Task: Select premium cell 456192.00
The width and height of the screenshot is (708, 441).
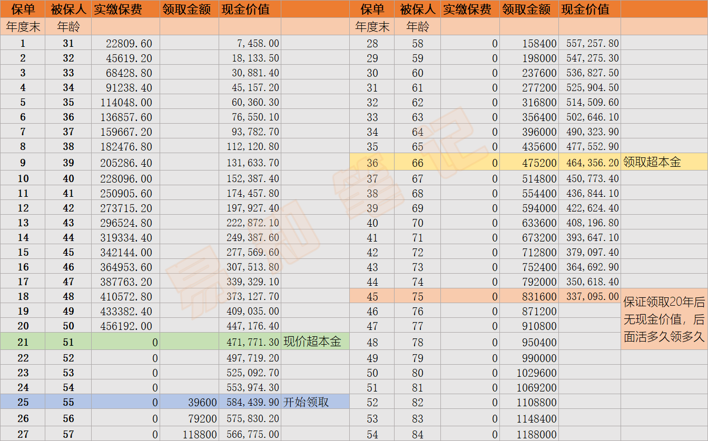Action: point(125,326)
